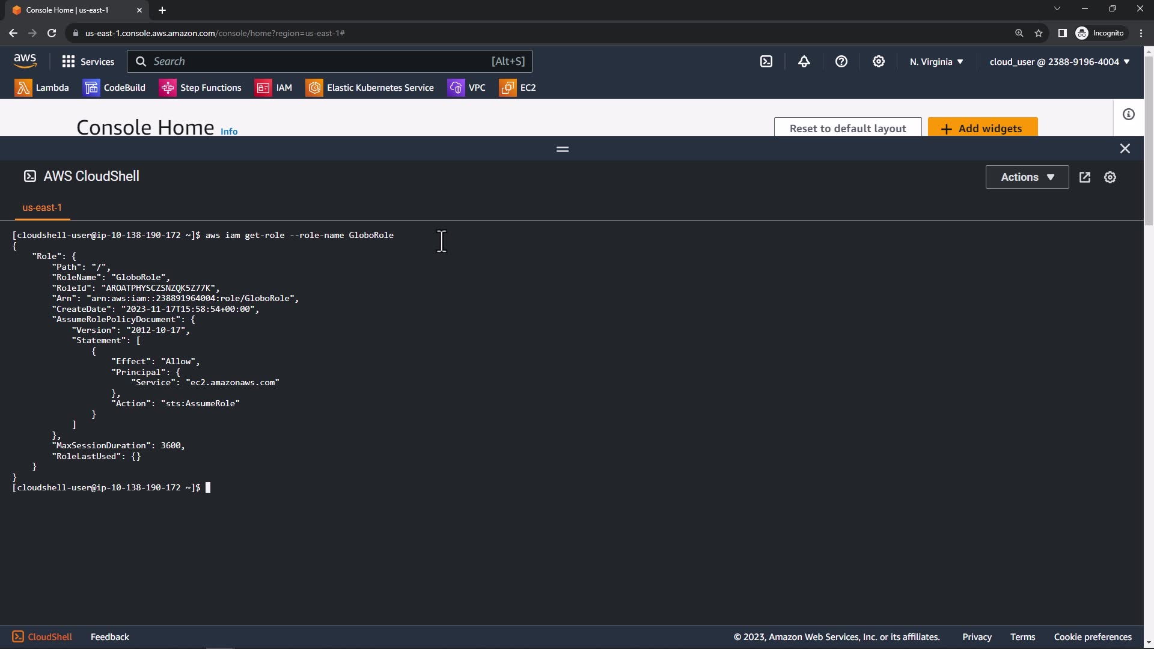The width and height of the screenshot is (1154, 649).
Task: Open console settings gear in top bar
Action: pyautogui.click(x=878, y=61)
